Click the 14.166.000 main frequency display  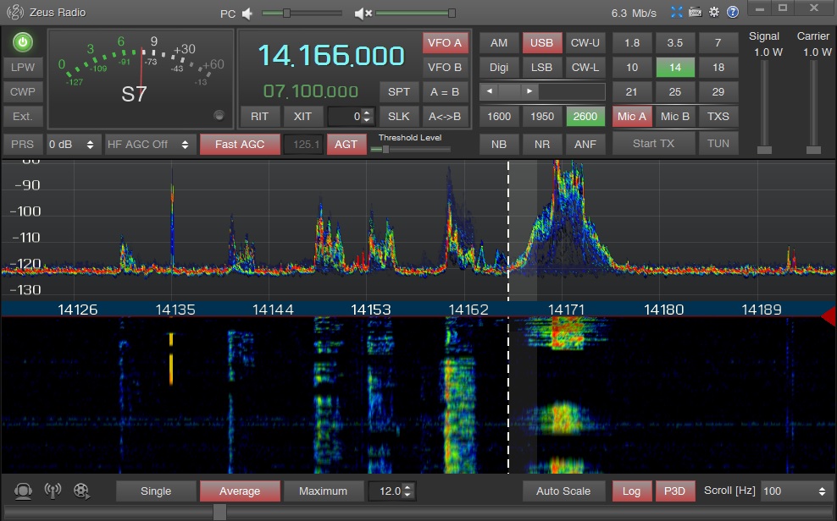click(331, 56)
